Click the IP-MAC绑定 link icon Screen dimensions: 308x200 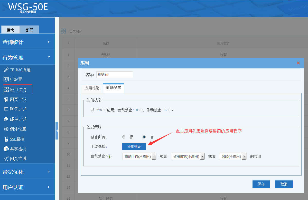coord(6,70)
